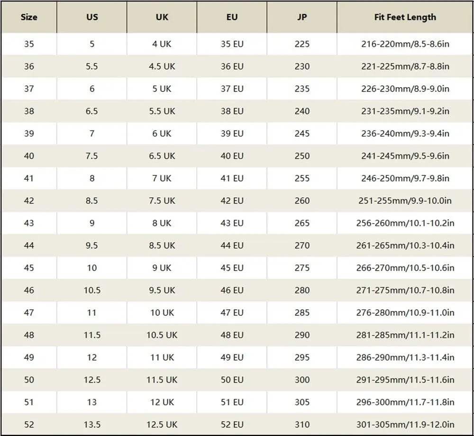The height and width of the screenshot is (436, 474).
Task: Select the US column header
Action: [x=92, y=17]
